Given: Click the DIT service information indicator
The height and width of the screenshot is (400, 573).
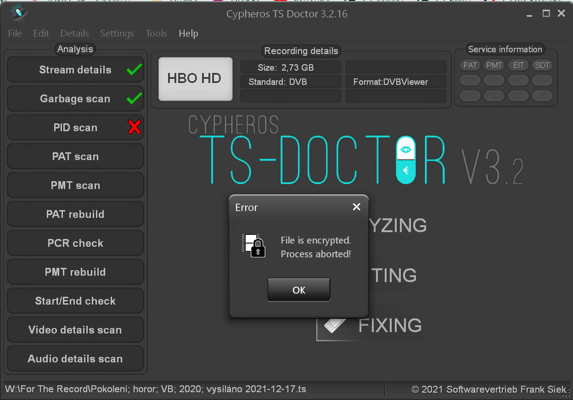Looking at the screenshot, I should tap(518, 96).
